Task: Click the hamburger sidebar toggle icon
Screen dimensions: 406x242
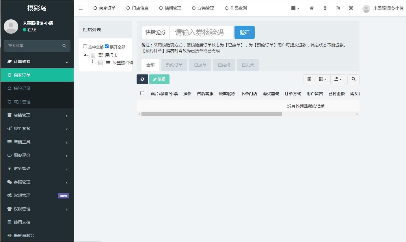Action: (x=81, y=8)
